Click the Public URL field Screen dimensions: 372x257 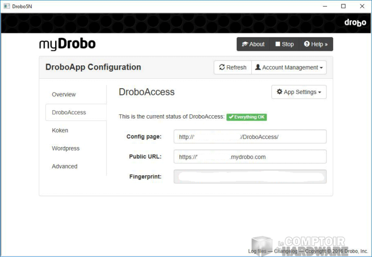(250, 157)
